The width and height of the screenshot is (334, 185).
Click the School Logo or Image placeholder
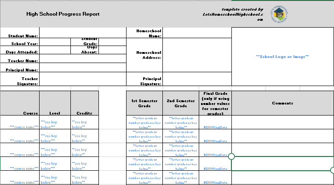[282, 57]
